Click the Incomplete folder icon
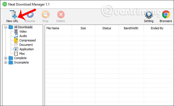 (x=11, y=62)
